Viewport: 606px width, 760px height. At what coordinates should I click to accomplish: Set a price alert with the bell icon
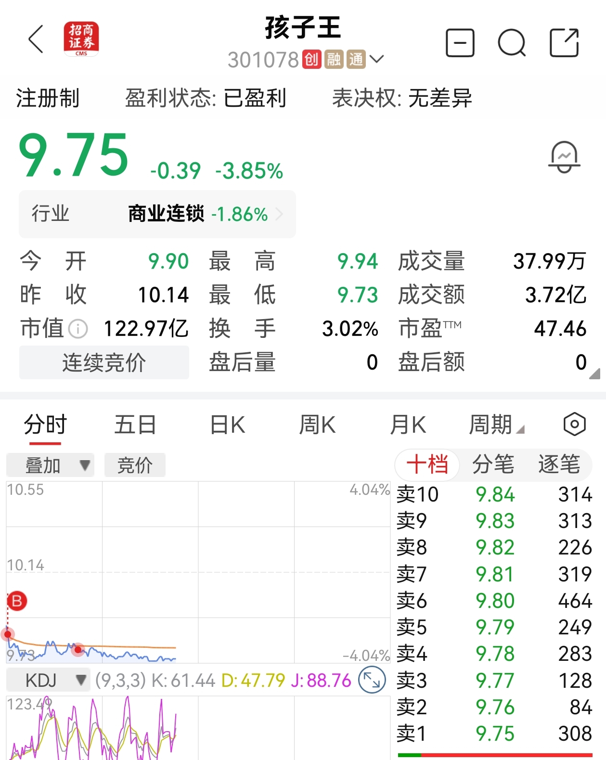tap(564, 157)
